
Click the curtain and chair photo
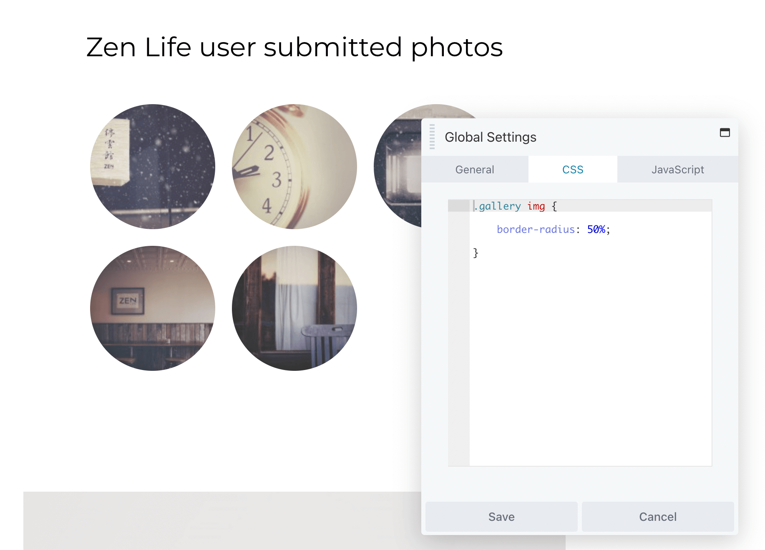click(x=294, y=308)
